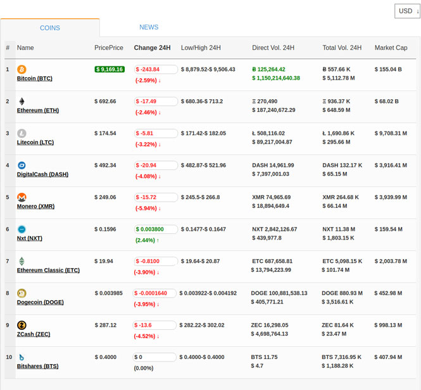Open the ZCash (ZEC) link

[x=34, y=334]
